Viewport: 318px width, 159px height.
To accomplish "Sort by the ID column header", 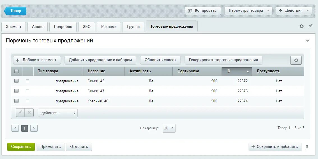I will point(237,71).
